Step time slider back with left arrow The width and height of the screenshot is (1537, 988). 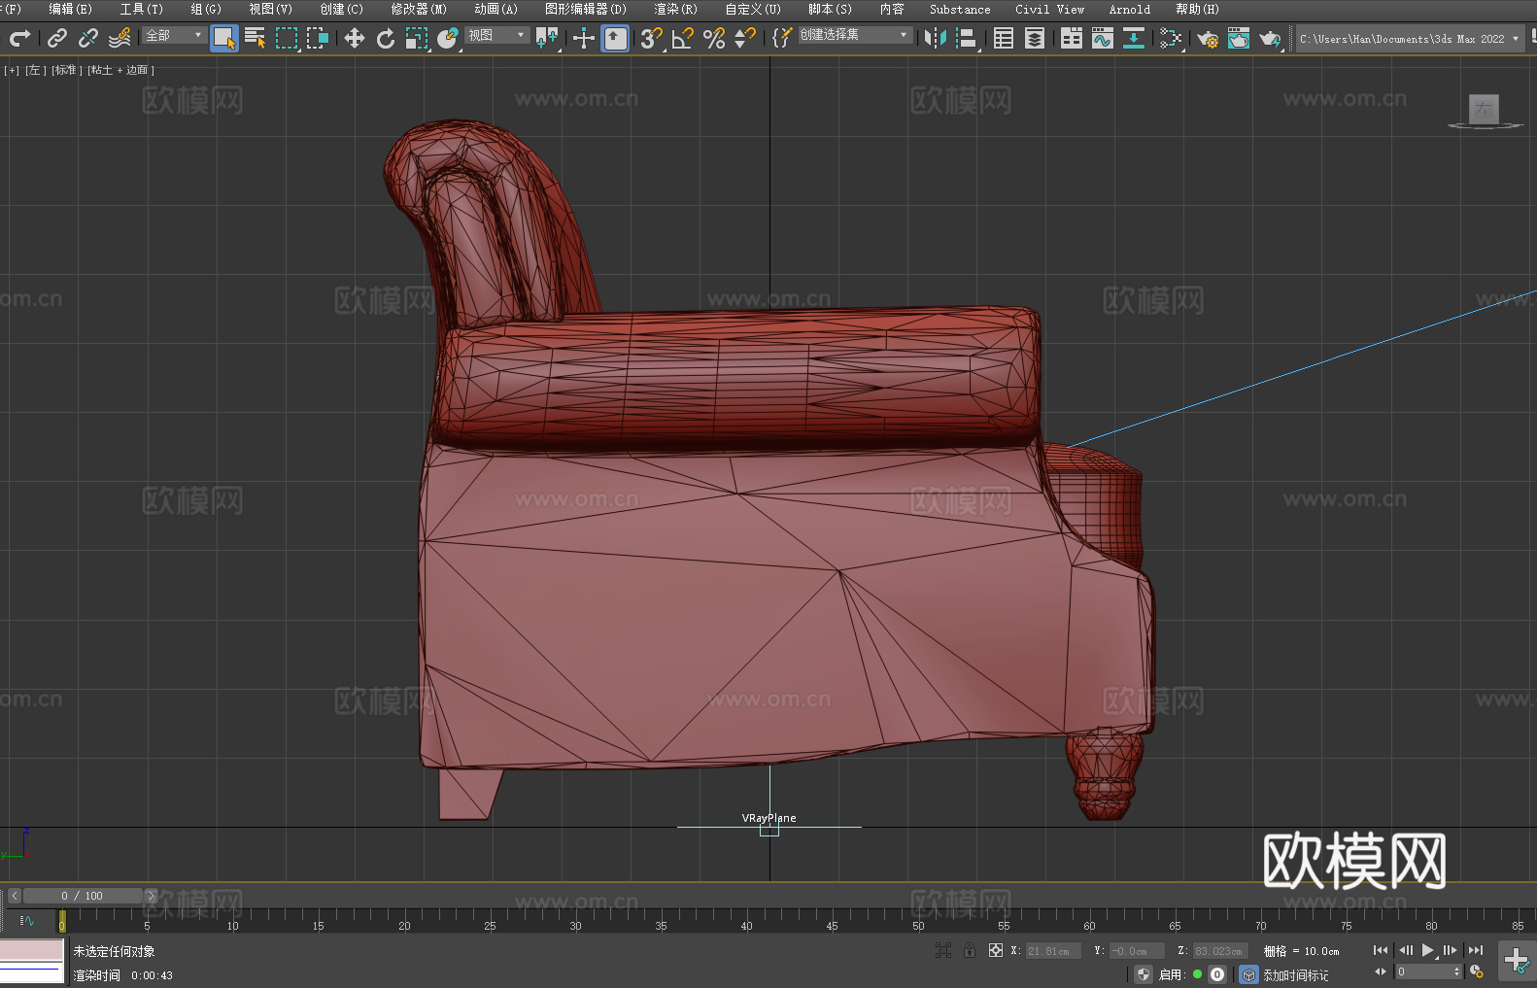[15, 896]
